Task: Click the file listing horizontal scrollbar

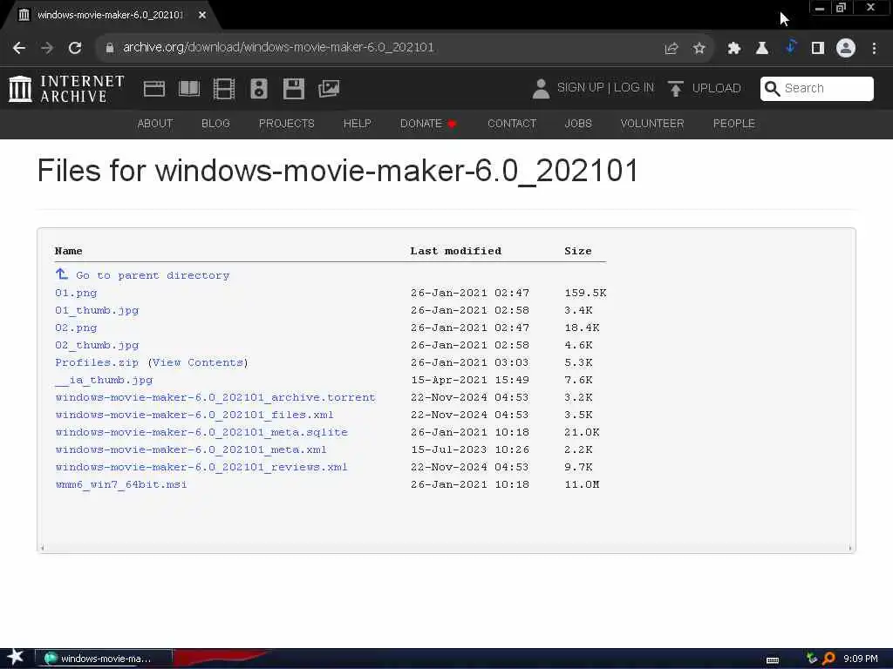Action: [446, 549]
